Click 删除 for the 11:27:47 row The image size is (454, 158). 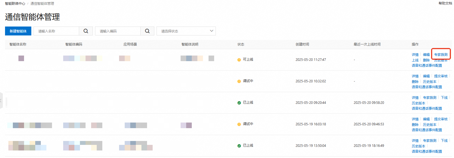pos(426,60)
